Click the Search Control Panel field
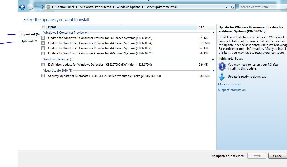Viewport: 287px width, 167px height. (x=263, y=7)
